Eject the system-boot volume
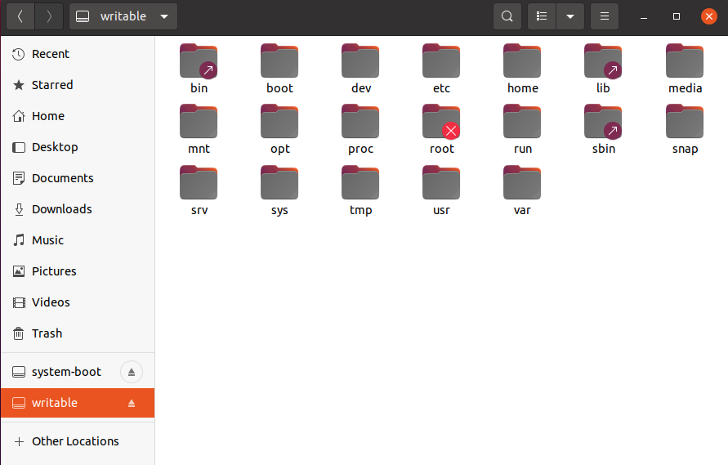 (132, 372)
